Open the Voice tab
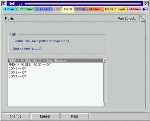The image size is (150, 121). [x=80, y=9]
